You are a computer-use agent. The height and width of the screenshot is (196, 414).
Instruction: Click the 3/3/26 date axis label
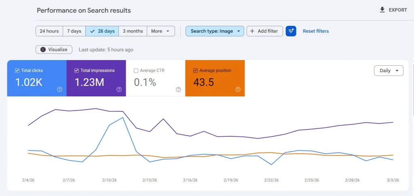point(393,180)
